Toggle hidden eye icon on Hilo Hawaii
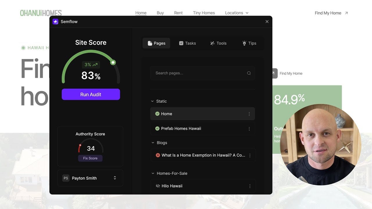The image size is (372, 209). click(158, 186)
